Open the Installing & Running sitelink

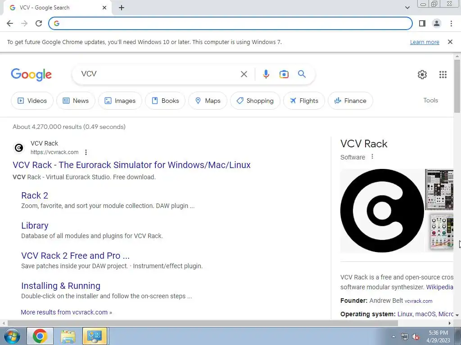(x=61, y=286)
